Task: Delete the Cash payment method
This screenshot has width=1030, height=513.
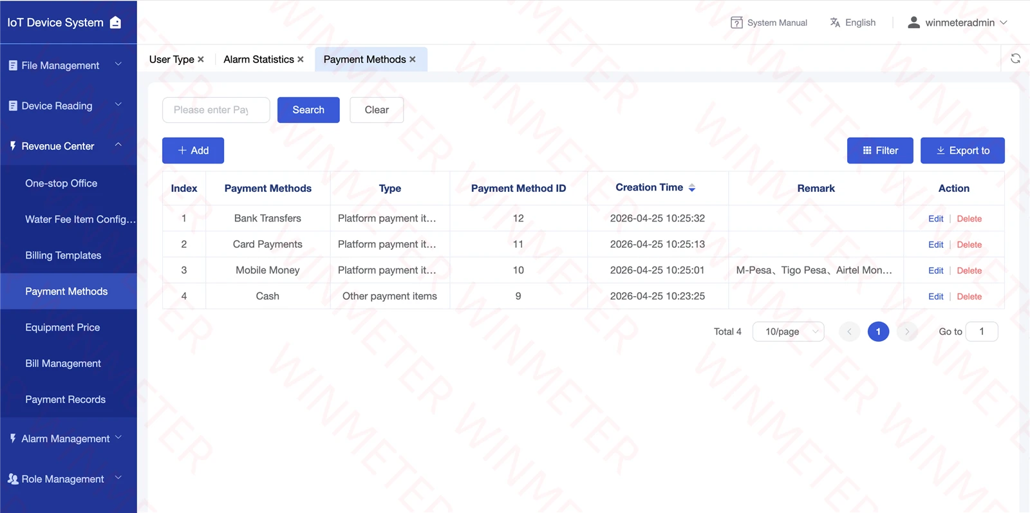Action: click(x=969, y=297)
